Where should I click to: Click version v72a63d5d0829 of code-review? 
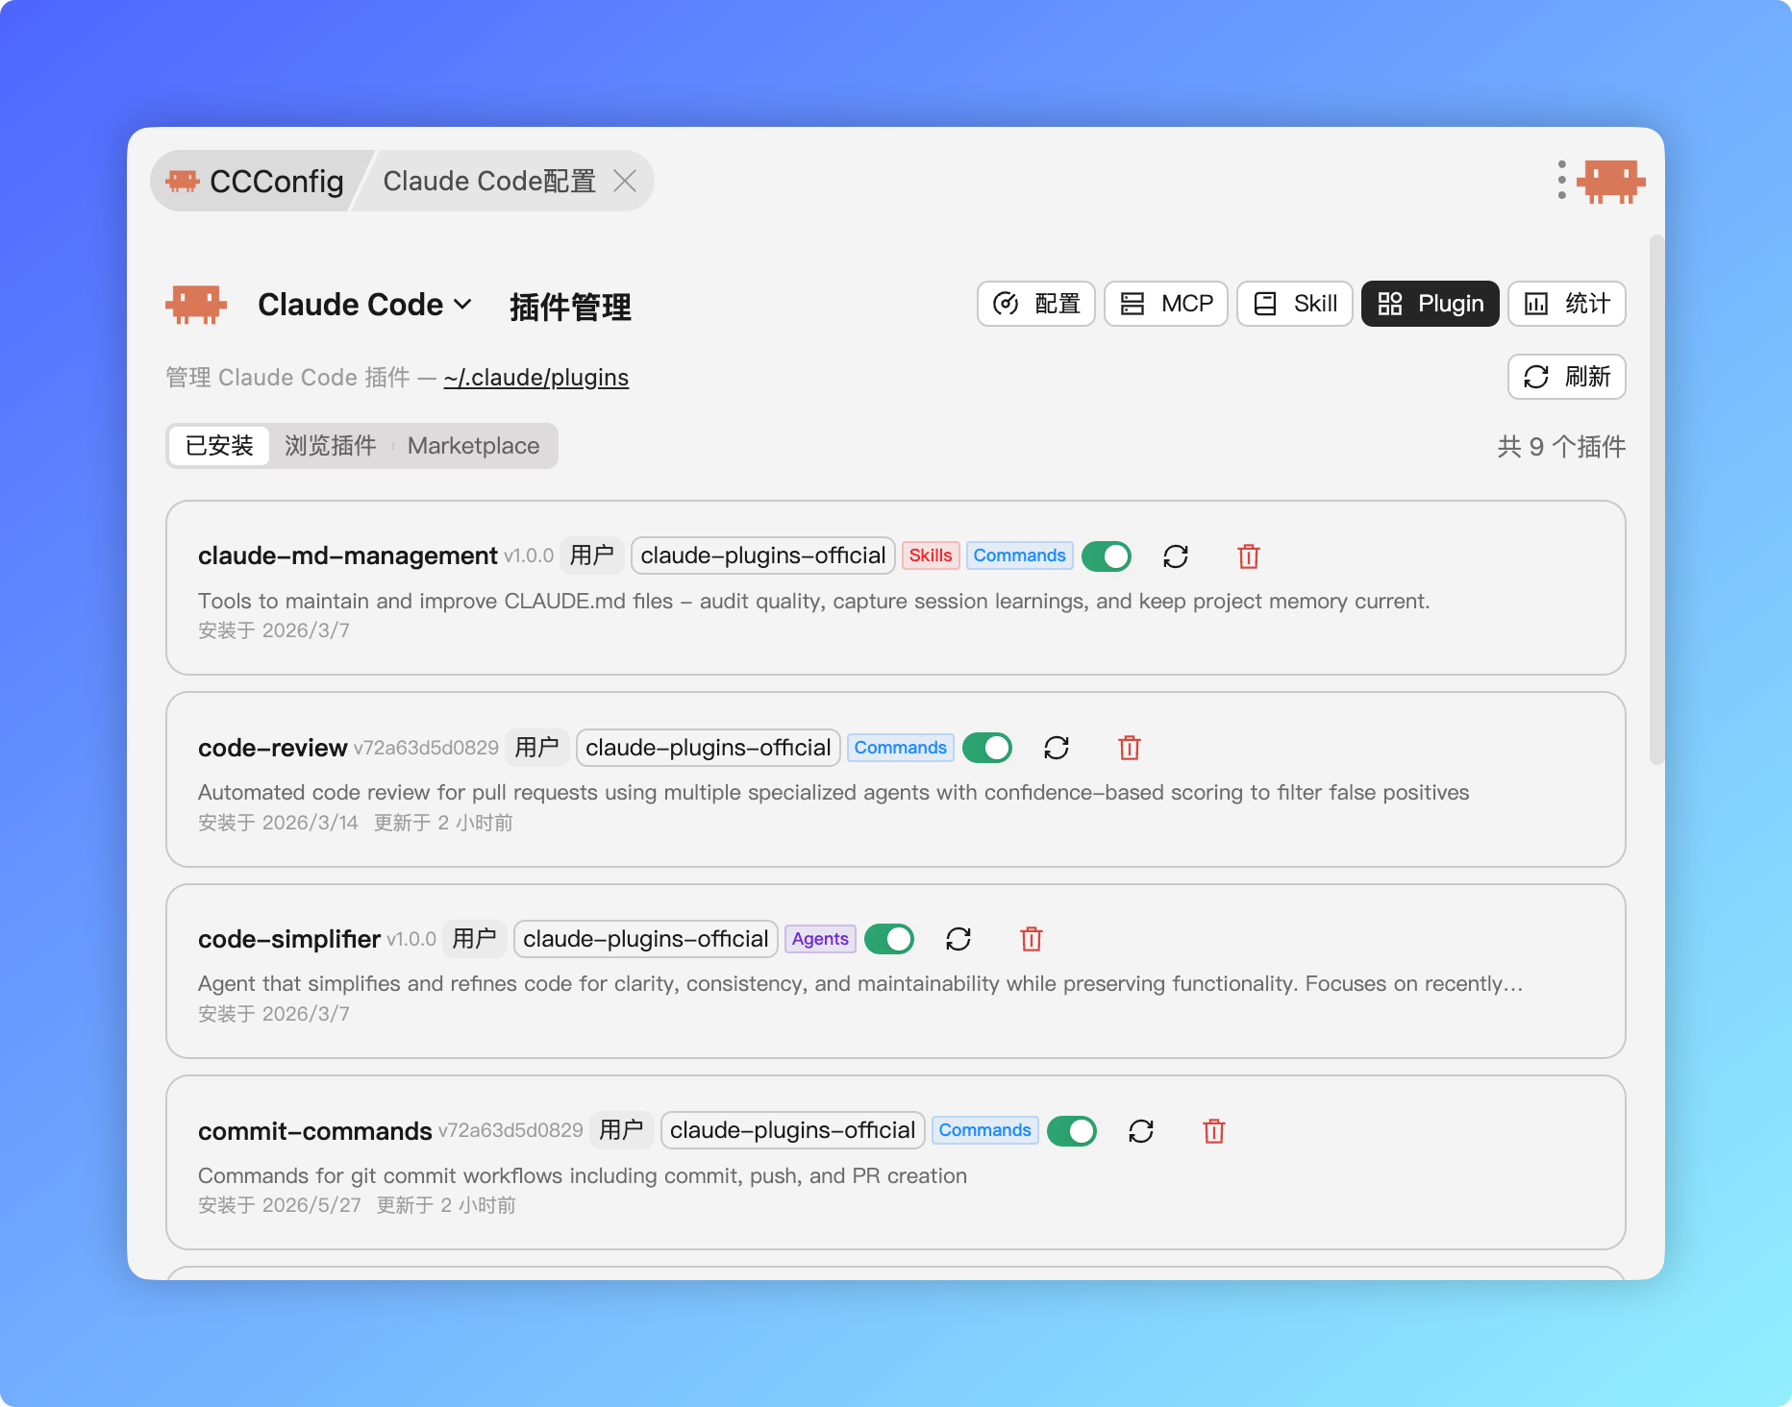tap(426, 748)
